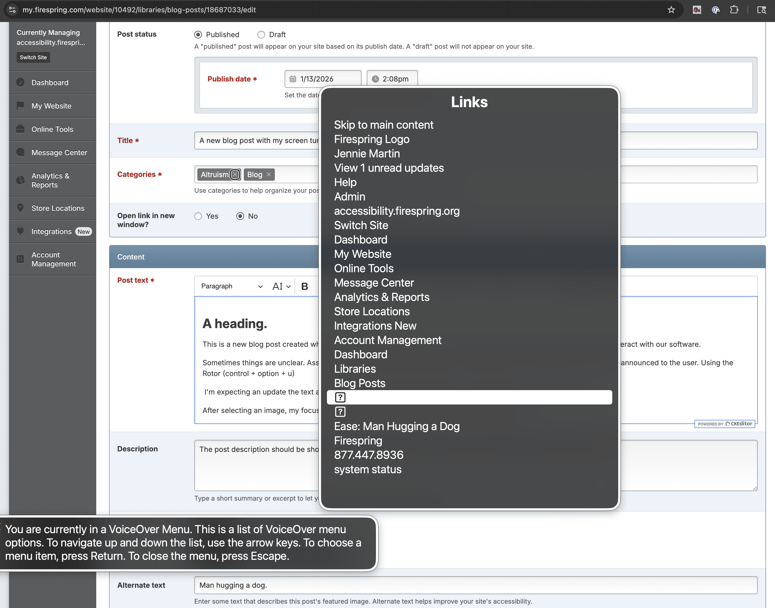Open Message Center in the sidebar
This screenshot has height=608, width=775.
pyautogui.click(x=59, y=153)
